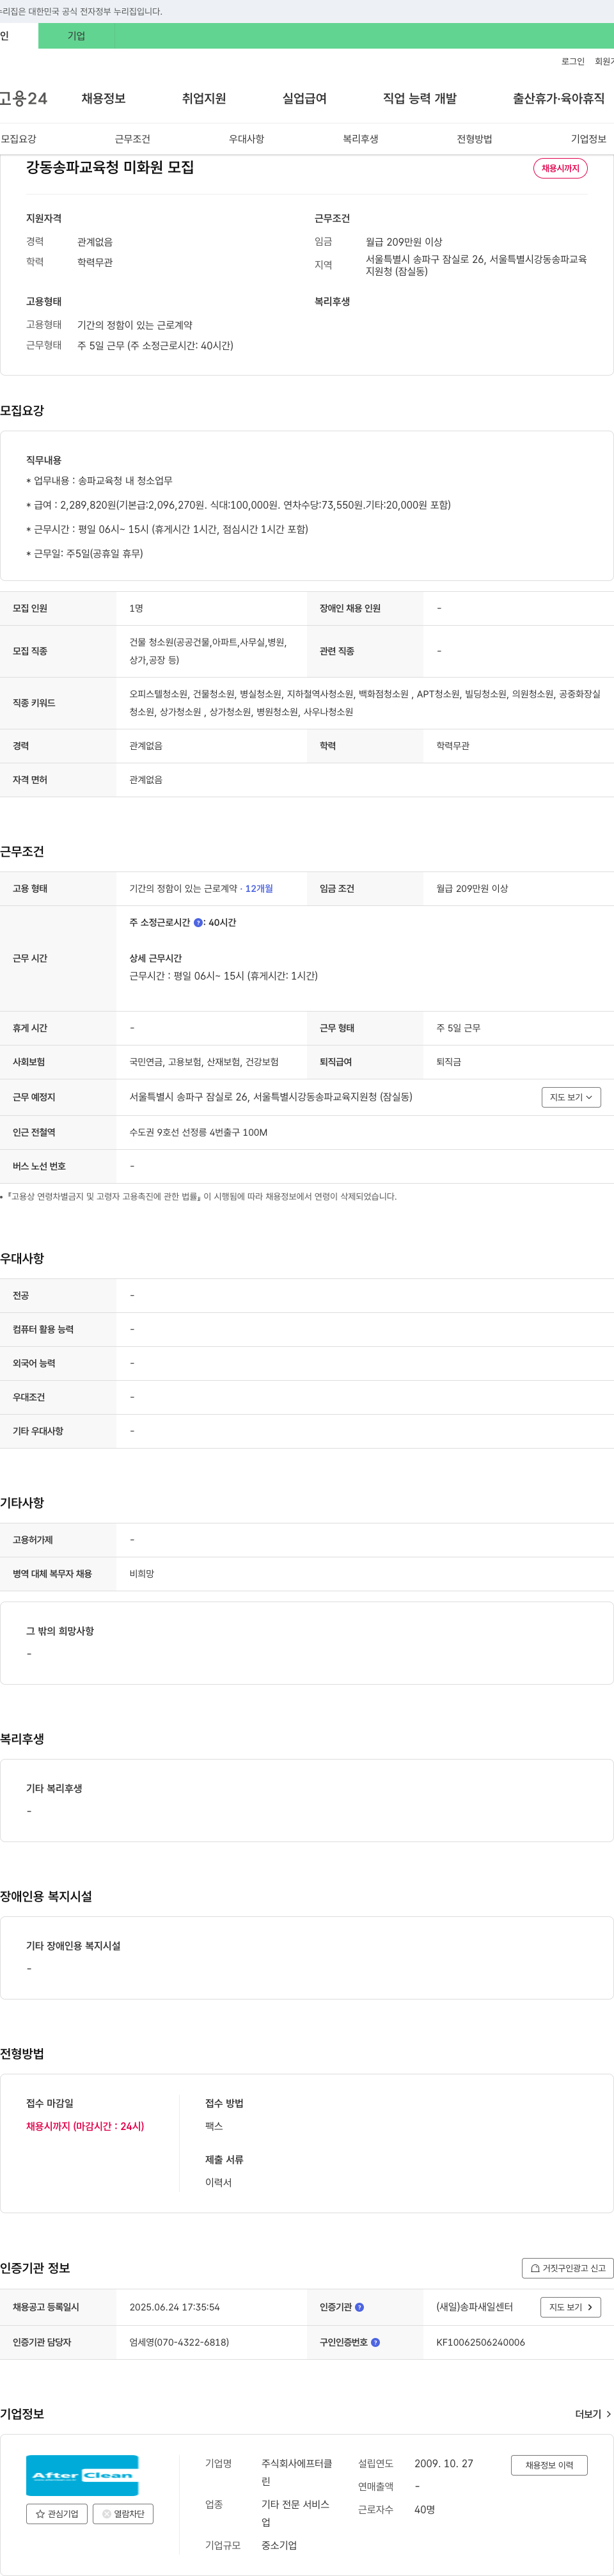The image size is (614, 2576).
Task: Switch to the 기업 top tab
Action: click(x=76, y=36)
